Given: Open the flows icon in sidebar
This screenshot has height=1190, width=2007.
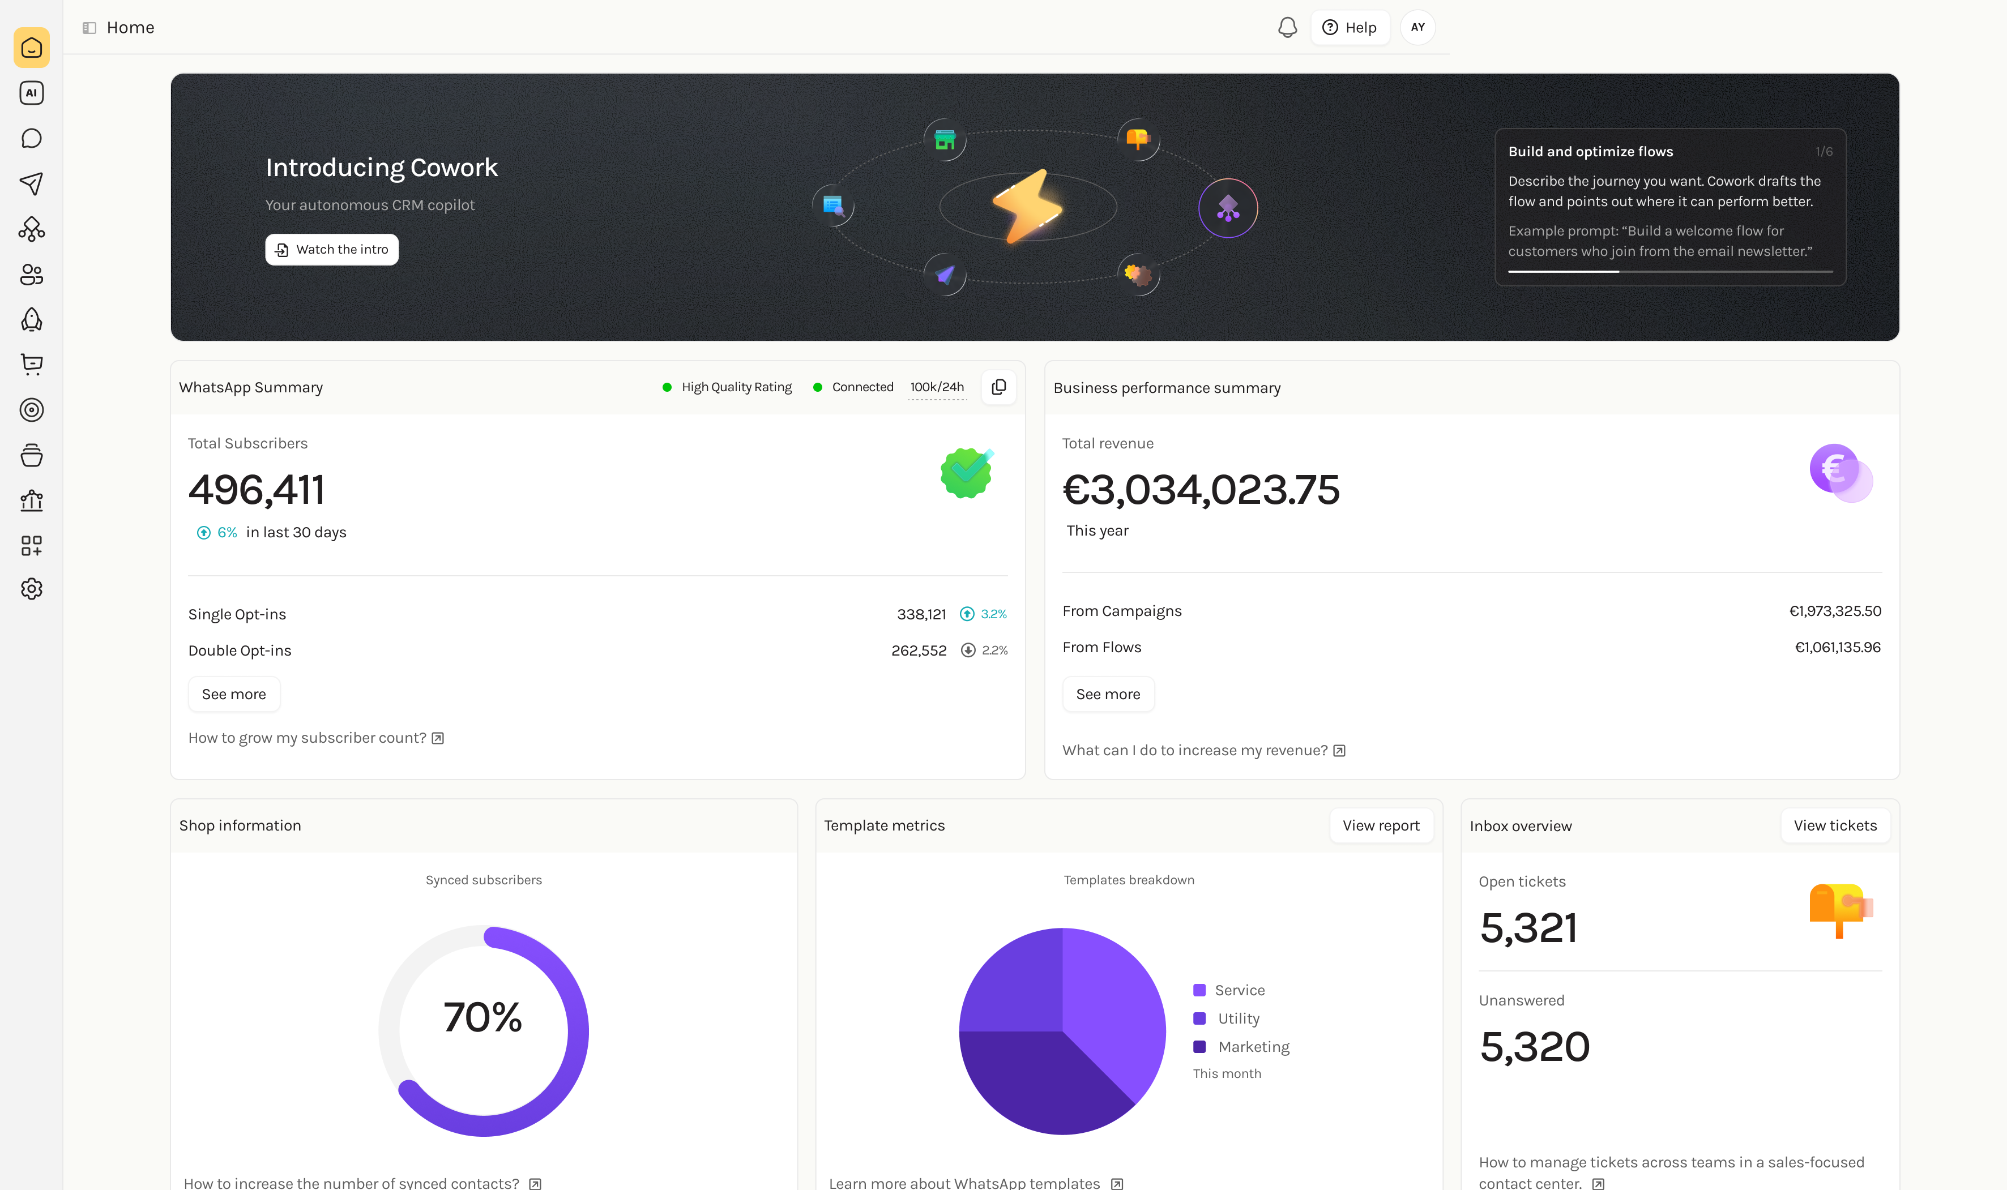Looking at the screenshot, I should [x=31, y=229].
